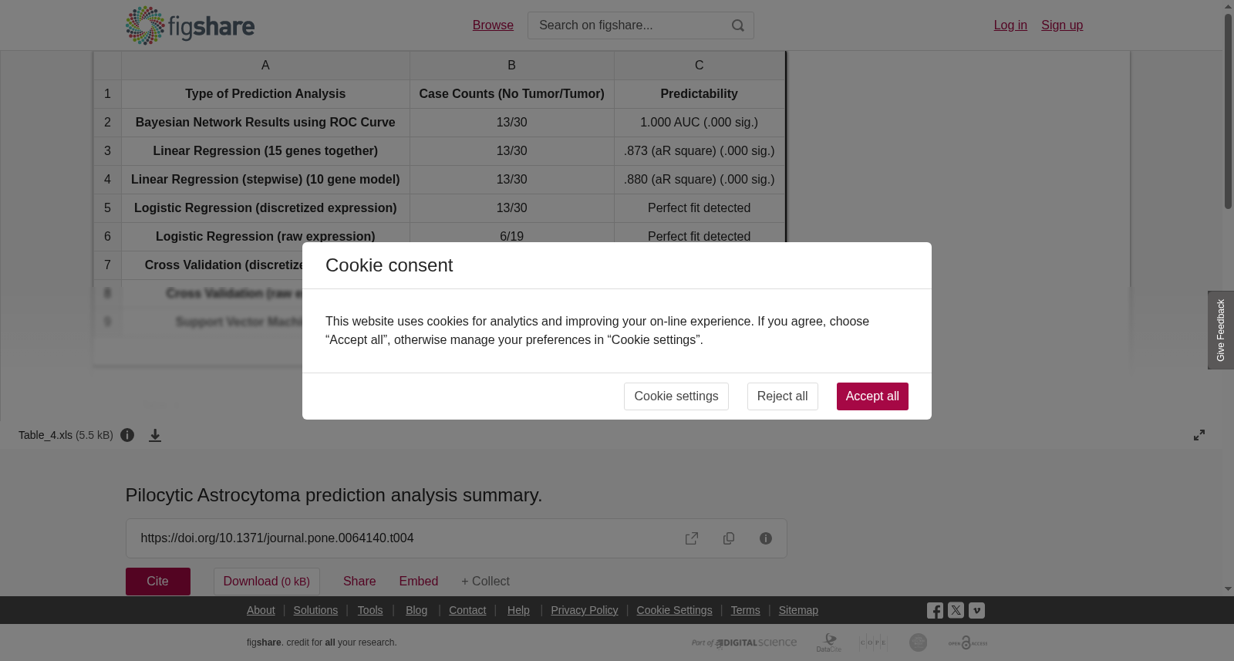Click 'Logistic Regression (discretized expression)' cell
The height and width of the screenshot is (661, 1234).
coord(265,208)
